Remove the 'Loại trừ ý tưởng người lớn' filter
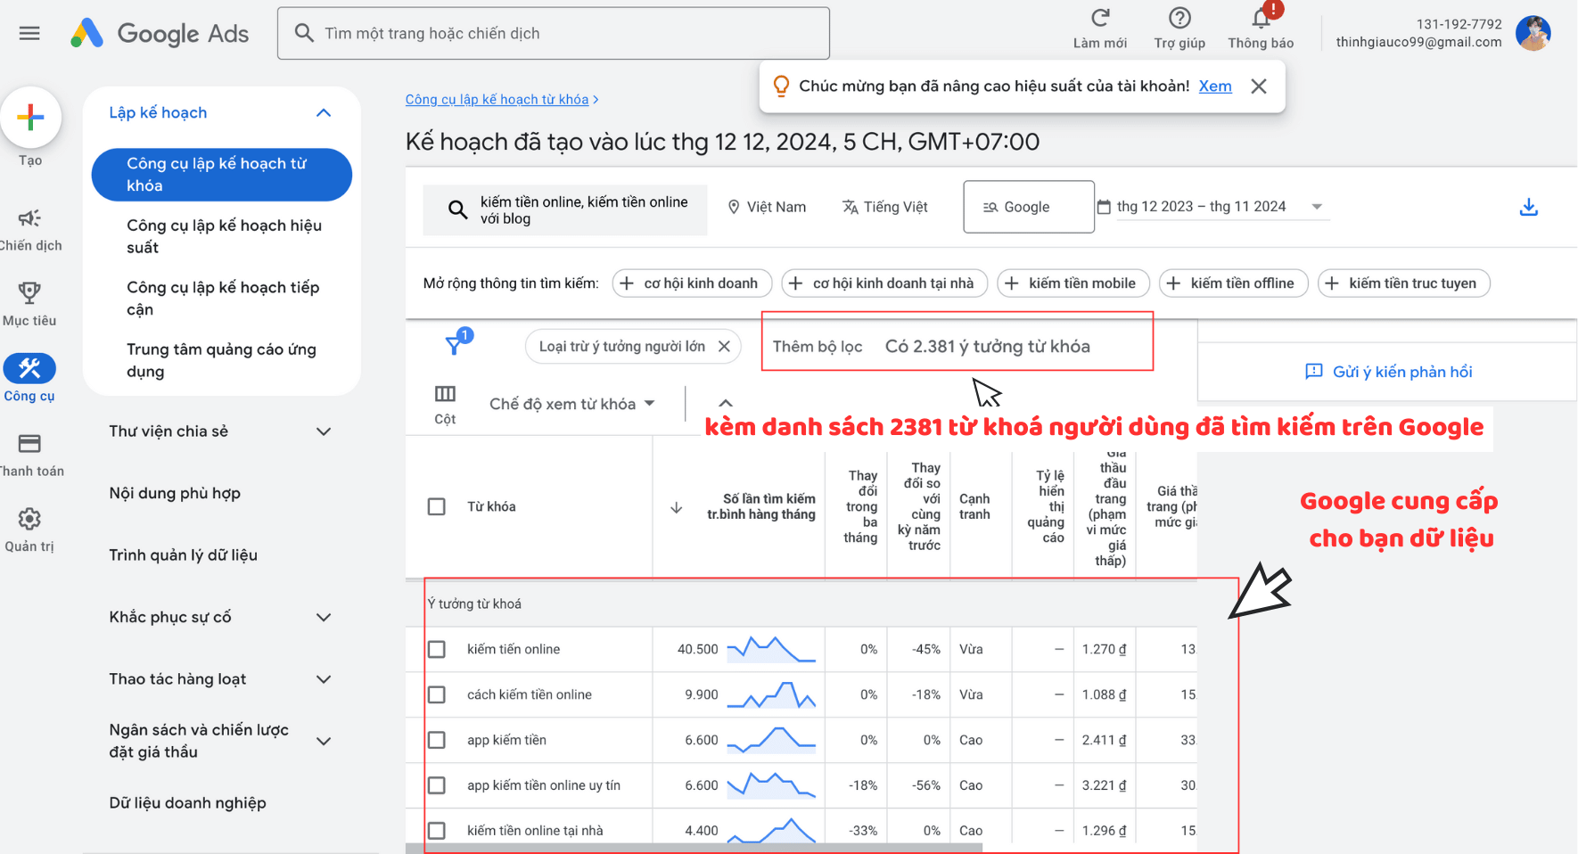 pos(724,346)
